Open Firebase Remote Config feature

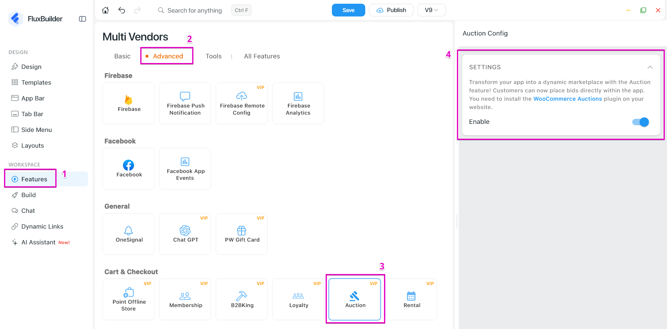click(x=242, y=103)
